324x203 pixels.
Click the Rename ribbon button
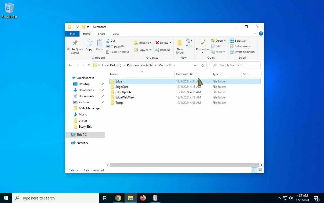[x=163, y=50]
